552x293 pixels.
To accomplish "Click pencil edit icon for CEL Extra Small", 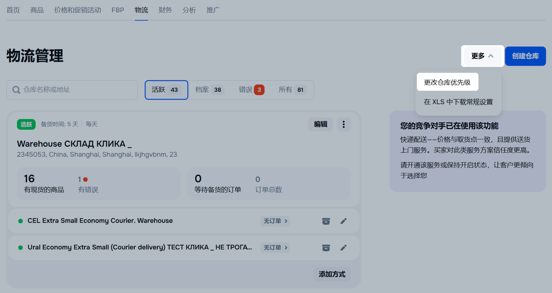I will pyautogui.click(x=343, y=221).
